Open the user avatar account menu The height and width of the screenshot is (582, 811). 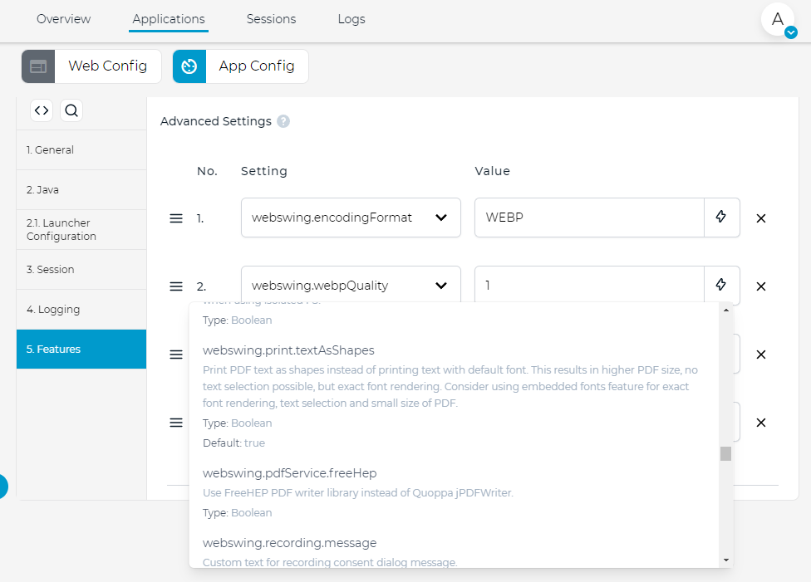(778, 19)
